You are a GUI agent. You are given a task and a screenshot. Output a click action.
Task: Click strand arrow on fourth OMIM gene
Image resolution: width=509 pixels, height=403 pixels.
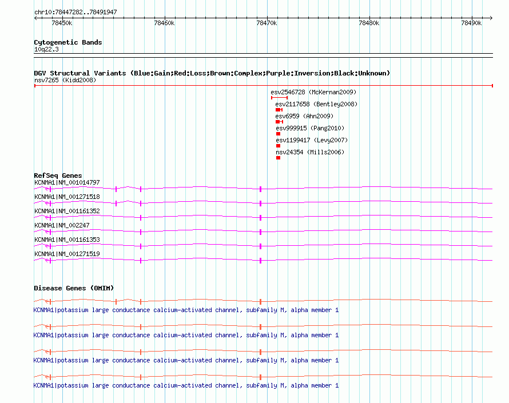pos(47,377)
